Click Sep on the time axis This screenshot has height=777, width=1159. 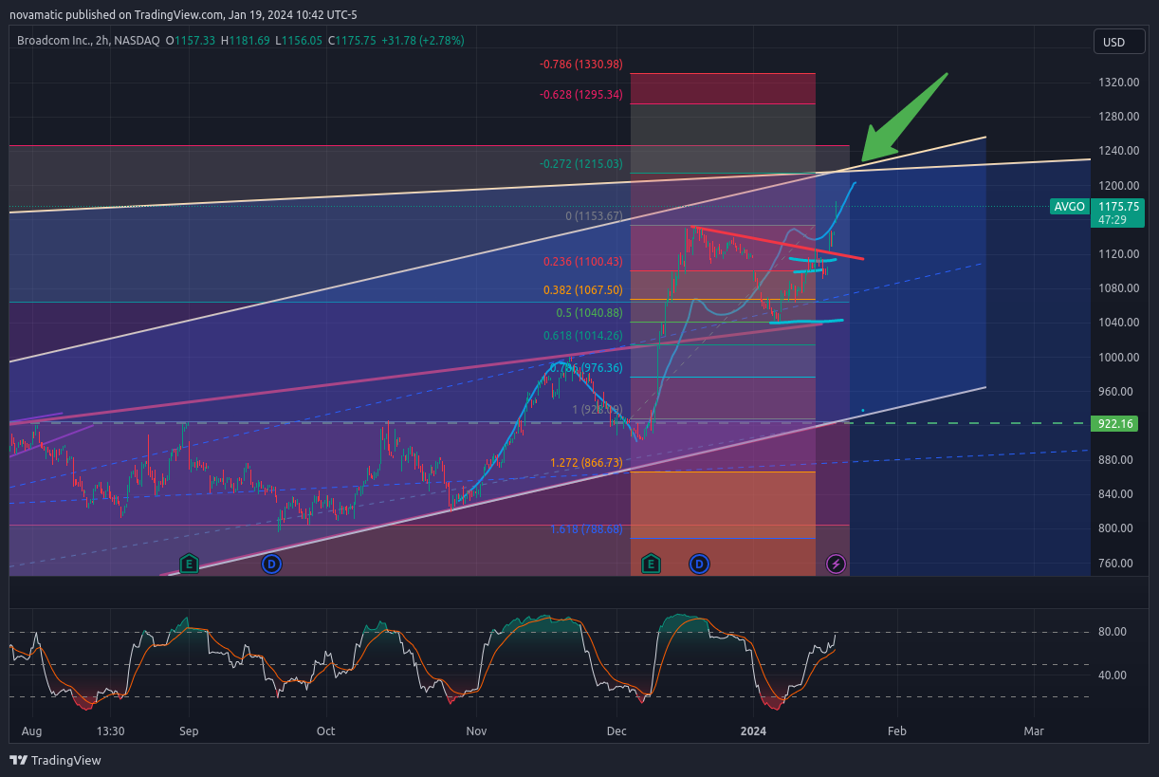189,731
